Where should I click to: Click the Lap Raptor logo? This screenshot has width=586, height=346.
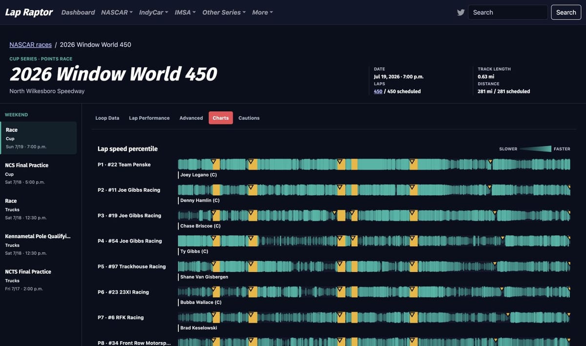pyautogui.click(x=29, y=12)
